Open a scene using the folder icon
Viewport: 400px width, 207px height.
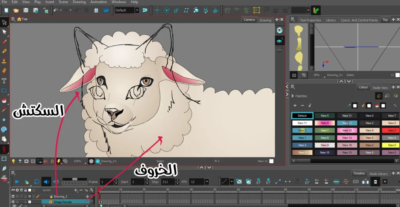tap(16, 11)
